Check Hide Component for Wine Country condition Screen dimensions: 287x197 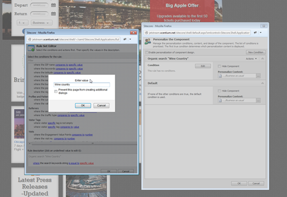coord(219,66)
